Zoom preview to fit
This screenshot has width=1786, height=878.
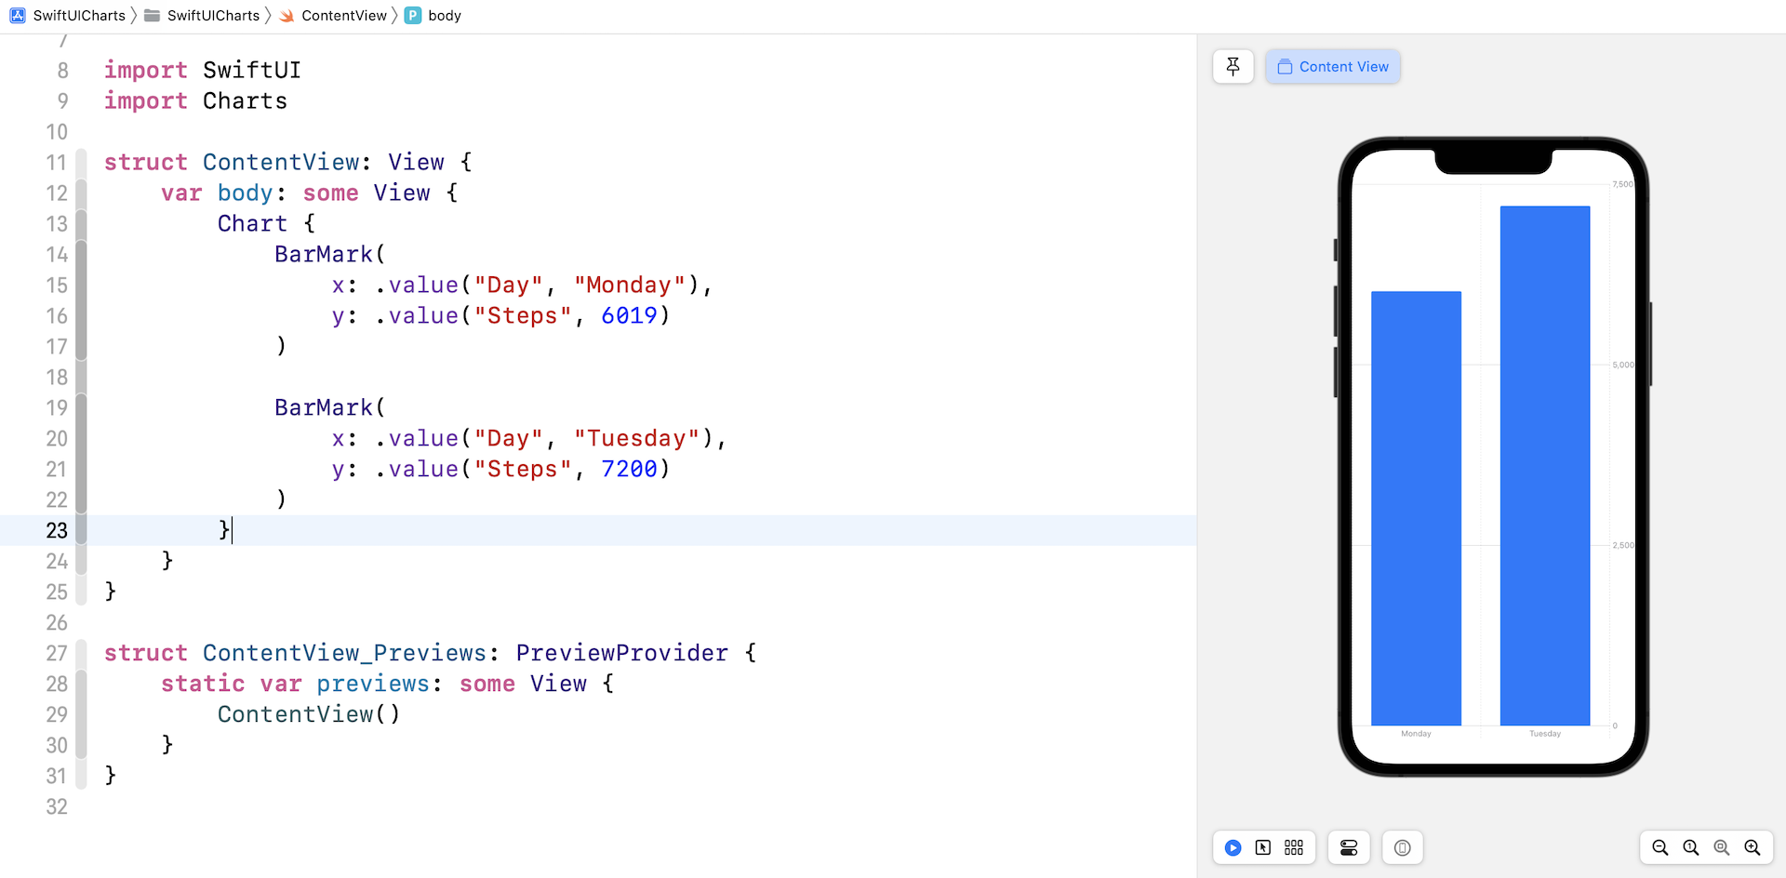point(1722,847)
